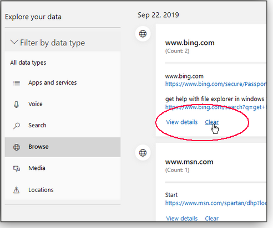
Task: View details for www.msn.com entry
Action: [182, 219]
